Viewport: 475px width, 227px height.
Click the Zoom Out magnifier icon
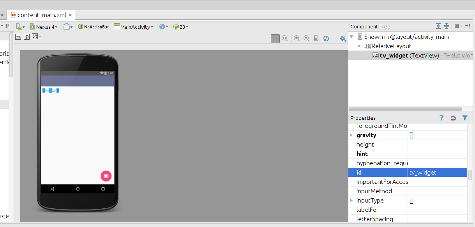tap(306, 38)
